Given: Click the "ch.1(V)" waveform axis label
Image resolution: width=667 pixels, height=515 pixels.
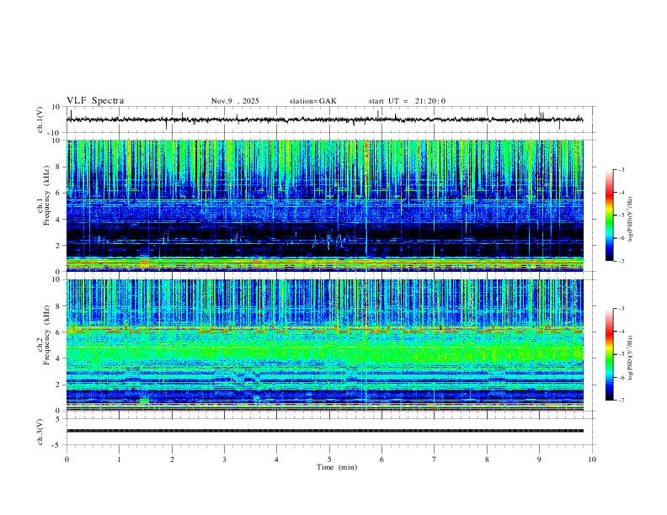Looking at the screenshot, I should click(x=40, y=119).
